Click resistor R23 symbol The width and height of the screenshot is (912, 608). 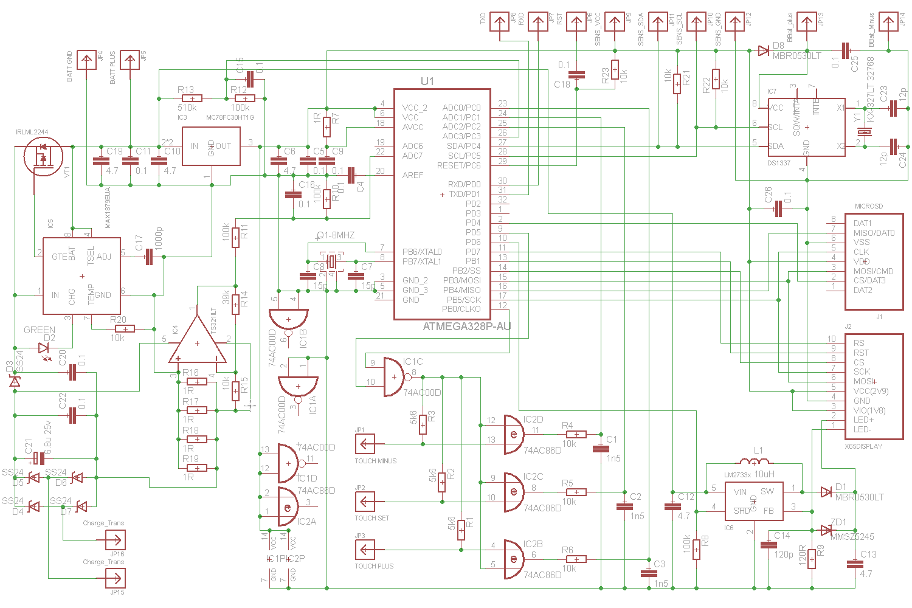coord(615,70)
